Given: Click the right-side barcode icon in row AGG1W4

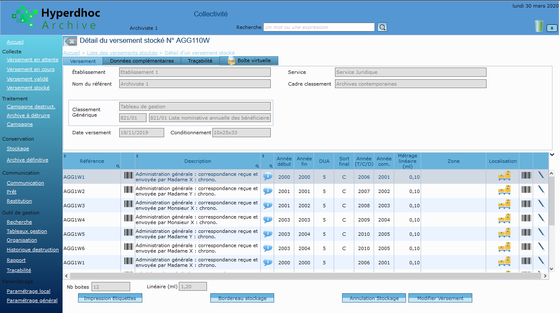Looking at the screenshot, I should [526, 218].
